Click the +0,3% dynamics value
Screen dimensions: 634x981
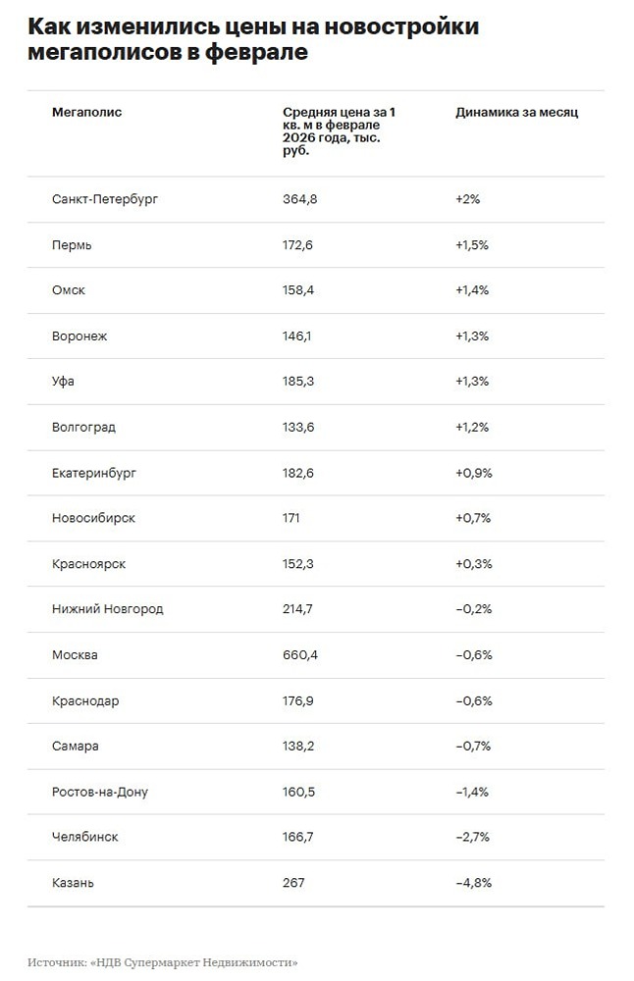[x=473, y=564]
